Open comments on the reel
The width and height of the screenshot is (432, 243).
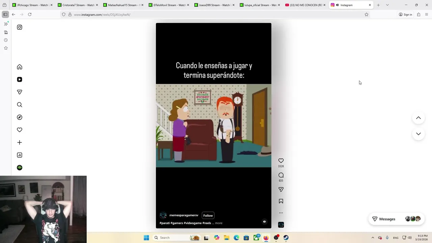tap(281, 175)
